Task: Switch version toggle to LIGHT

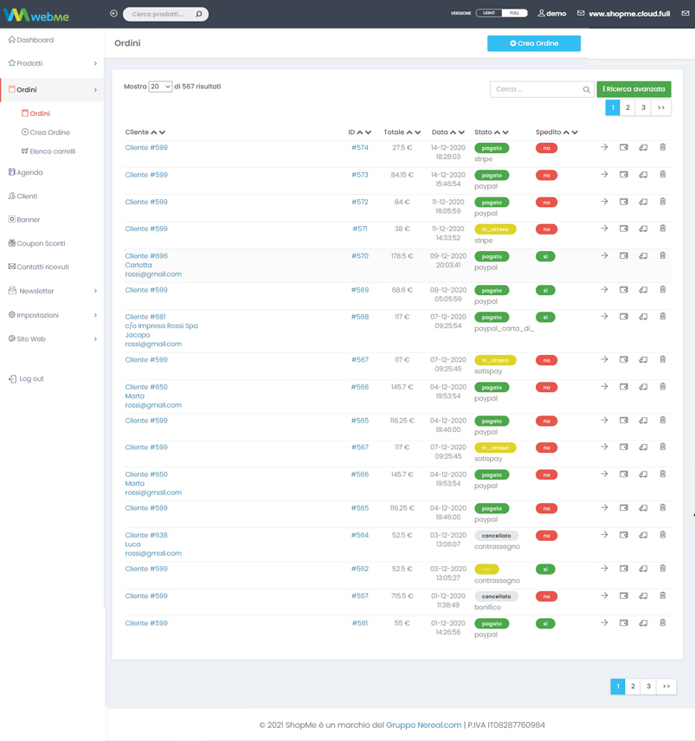Action: [489, 14]
